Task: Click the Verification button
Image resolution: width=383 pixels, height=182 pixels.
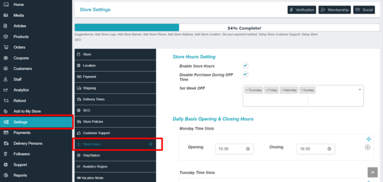Action: tap(302, 10)
